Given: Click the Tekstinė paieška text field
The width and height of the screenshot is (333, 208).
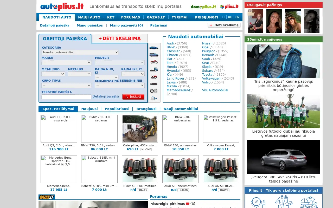Looking at the screenshot, I should 66,97.
